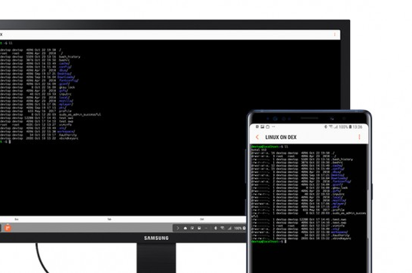The width and height of the screenshot is (412, 273).
Task: Tap the xbindkeysrc file in phone terminal
Action: (341, 238)
